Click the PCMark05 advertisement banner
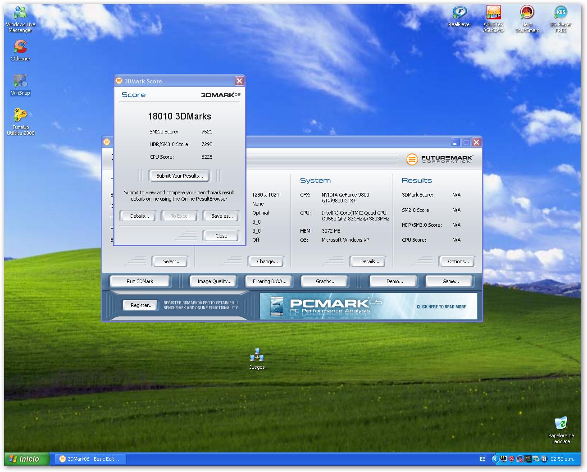The width and height of the screenshot is (587, 472). (368, 306)
